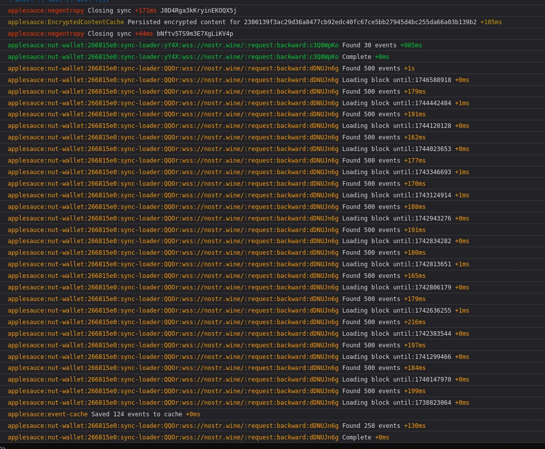Click the '+177ms' timing value

415,161
